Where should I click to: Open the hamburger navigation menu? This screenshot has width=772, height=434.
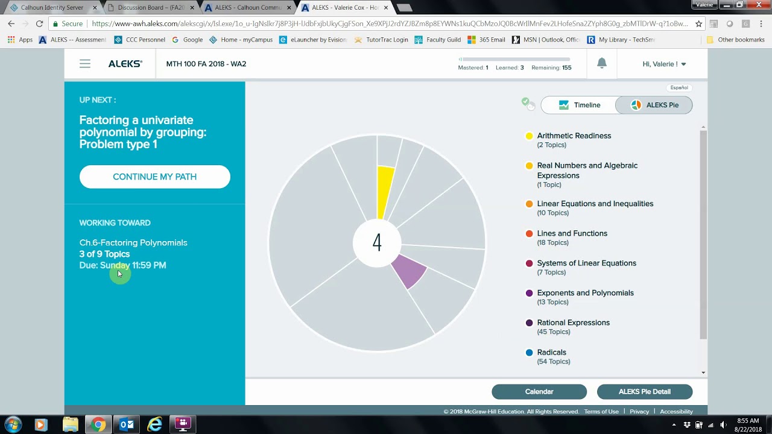85,64
